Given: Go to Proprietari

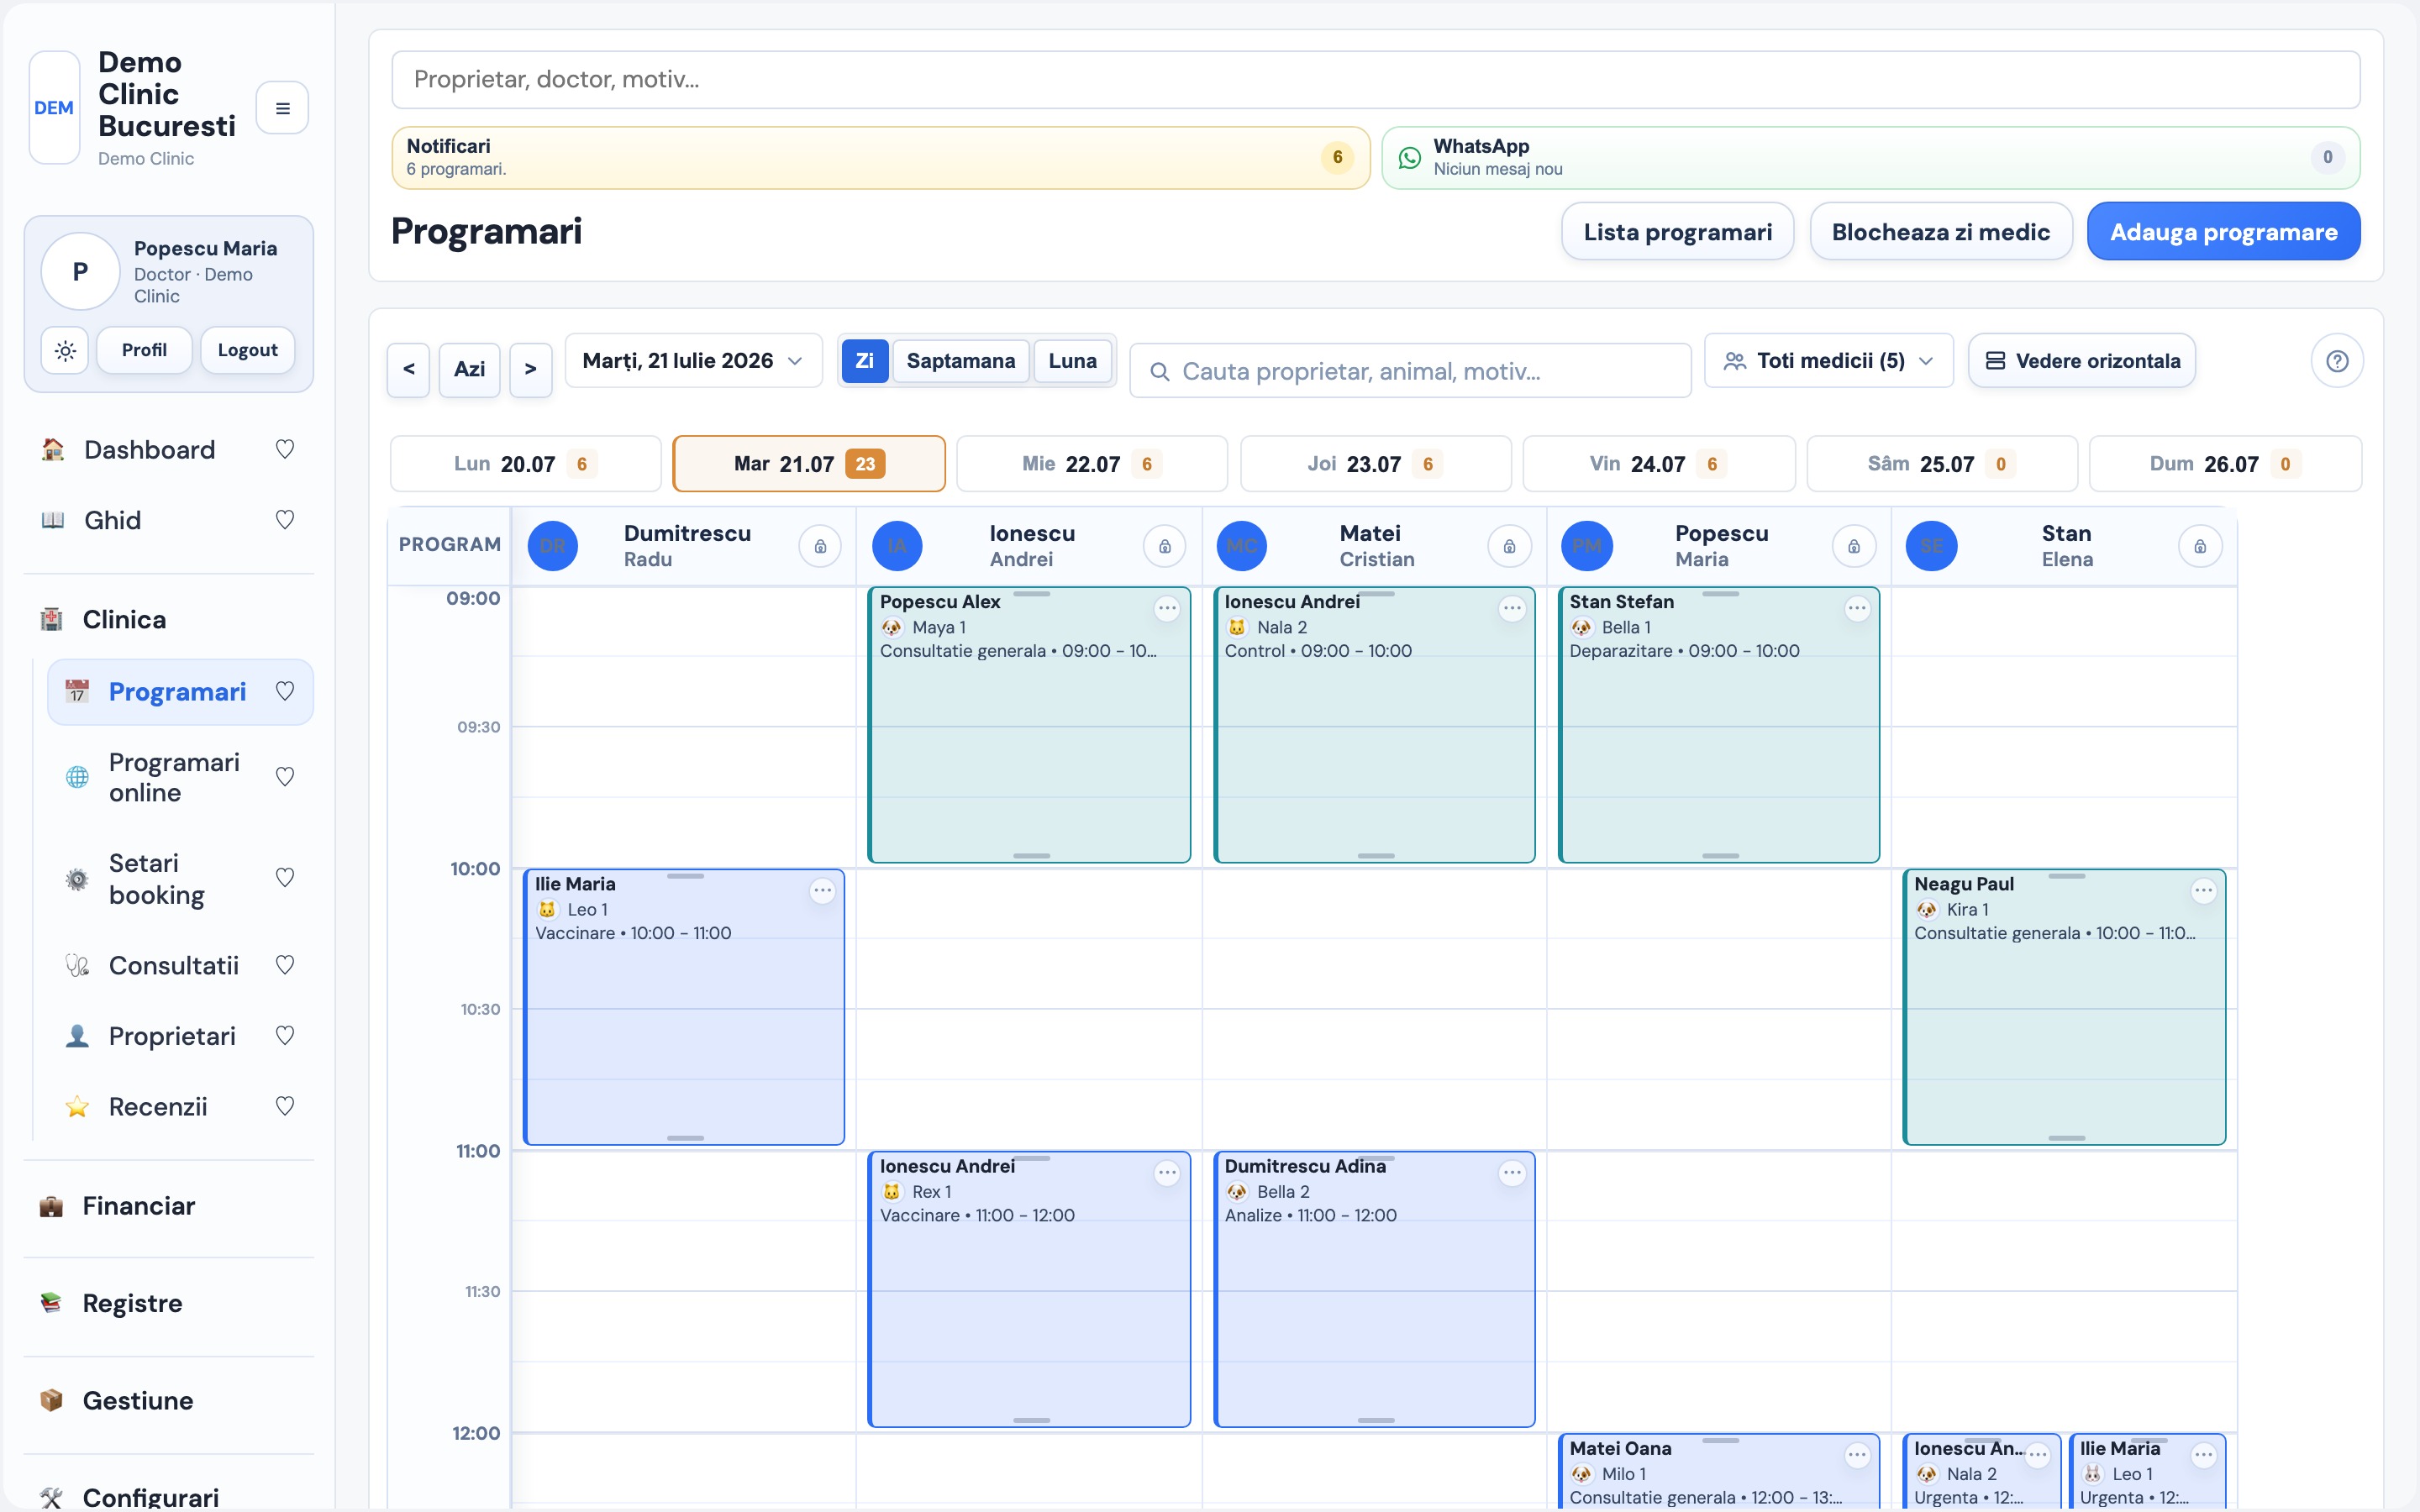Looking at the screenshot, I should (x=172, y=1036).
